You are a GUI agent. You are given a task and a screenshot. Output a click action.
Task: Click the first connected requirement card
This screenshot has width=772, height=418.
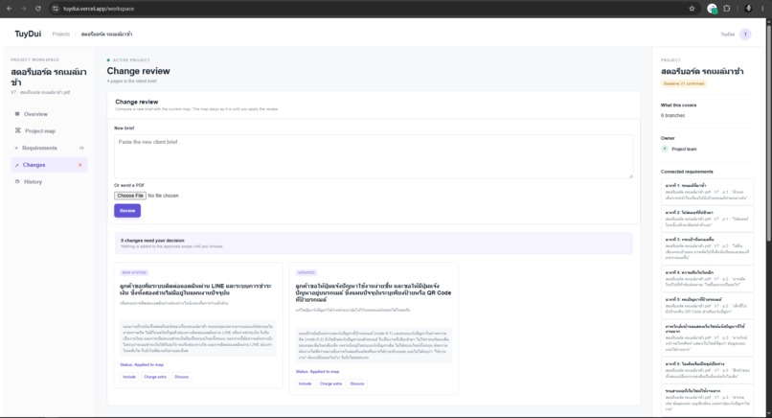707,192
